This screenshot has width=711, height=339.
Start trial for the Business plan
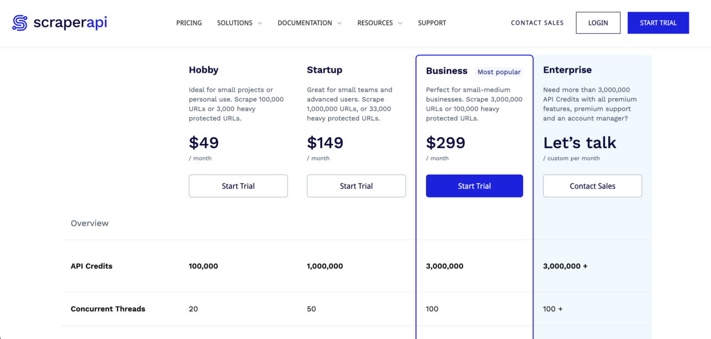coord(474,186)
